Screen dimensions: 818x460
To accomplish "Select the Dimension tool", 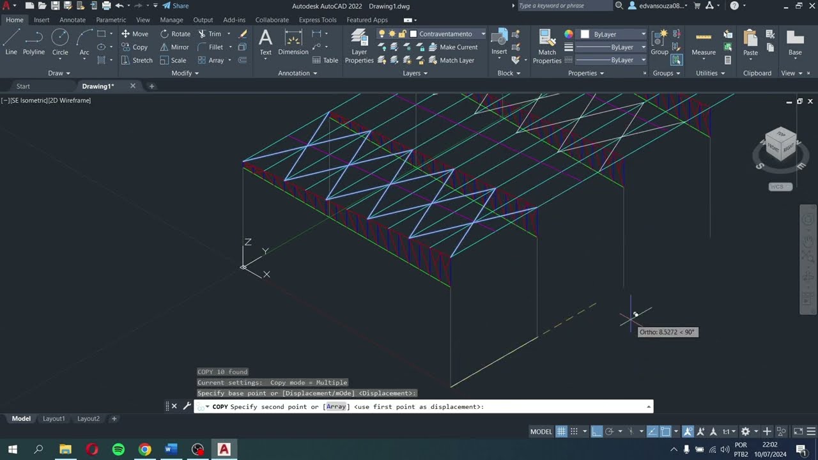I will pyautogui.click(x=293, y=42).
